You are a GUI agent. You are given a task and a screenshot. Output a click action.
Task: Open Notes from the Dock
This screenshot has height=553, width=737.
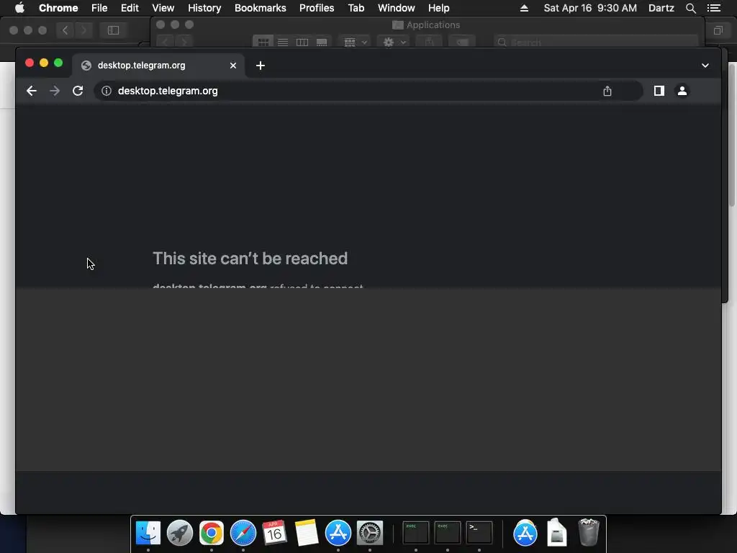tap(307, 534)
